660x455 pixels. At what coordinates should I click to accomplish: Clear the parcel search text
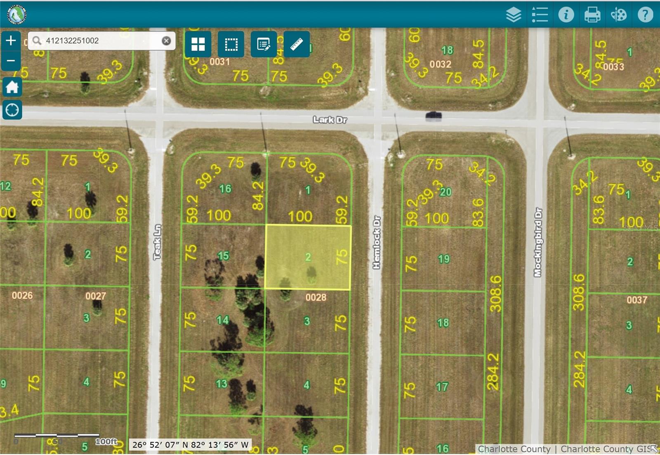click(x=166, y=41)
